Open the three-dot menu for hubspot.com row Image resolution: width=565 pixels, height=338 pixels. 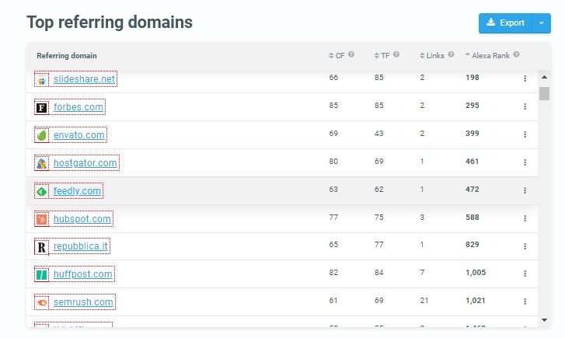point(525,218)
